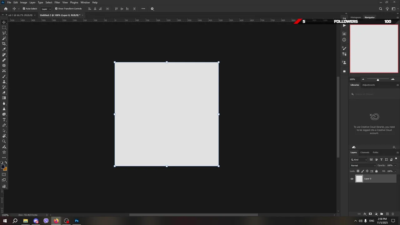Open the Fill slider dropdown arrow
Screen dimensions: 400x225
(x=395, y=171)
